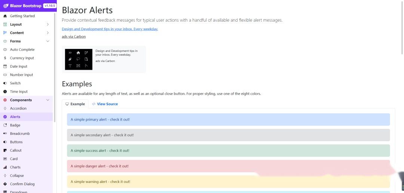
Task: Expand the Layout section chevron
Action: click(48, 24)
